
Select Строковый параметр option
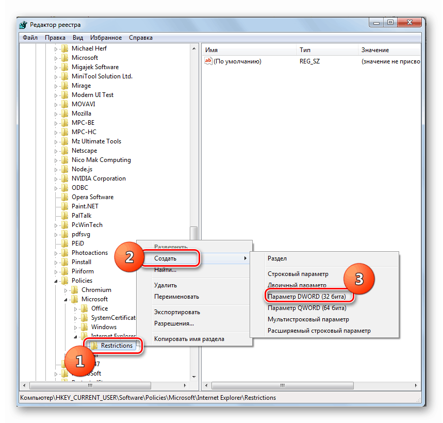[x=324, y=274]
